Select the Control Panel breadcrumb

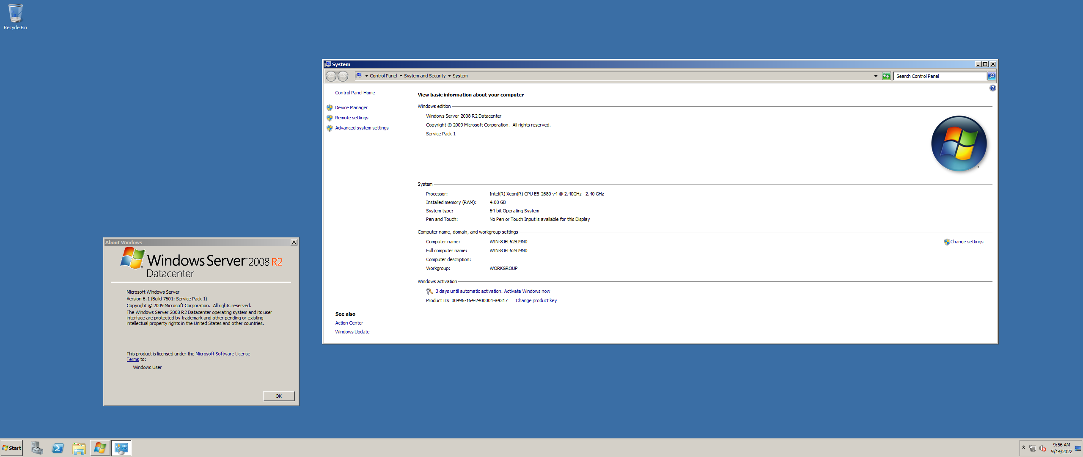[383, 76]
